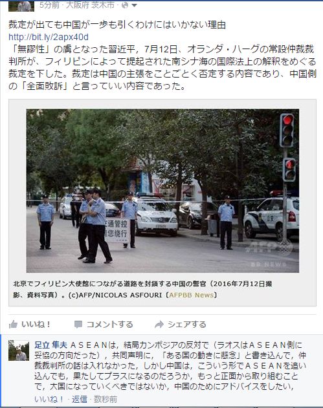Screen dimensions: 323x408
Task: Click commenter name 足立 隼夫
Action: [x=50, y=345]
